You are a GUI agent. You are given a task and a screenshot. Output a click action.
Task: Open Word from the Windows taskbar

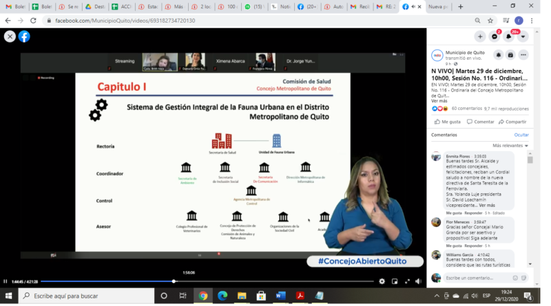click(281, 296)
